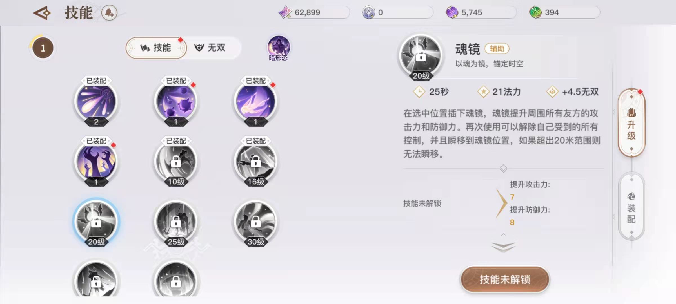Select the highlighted 20级 locked skill
The height and width of the screenshot is (304, 676).
click(x=96, y=223)
